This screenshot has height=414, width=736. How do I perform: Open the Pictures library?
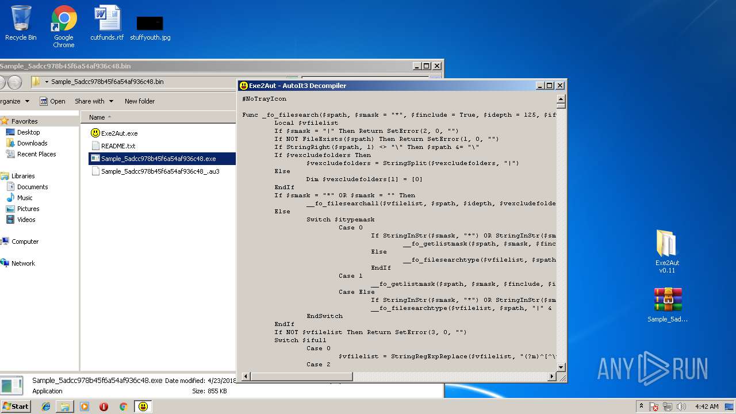[28, 209]
